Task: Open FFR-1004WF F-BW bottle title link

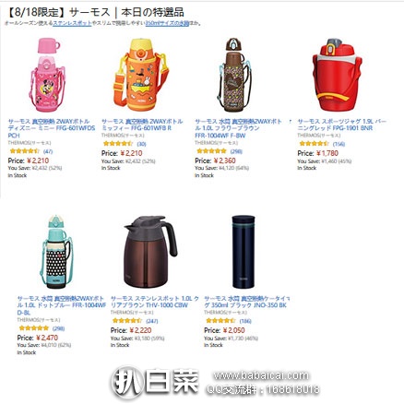Action: 238,128
